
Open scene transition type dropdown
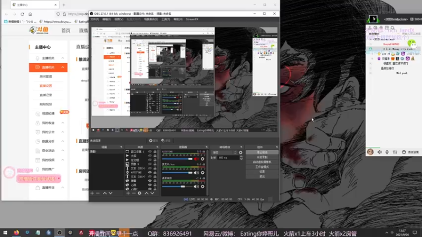click(x=225, y=152)
